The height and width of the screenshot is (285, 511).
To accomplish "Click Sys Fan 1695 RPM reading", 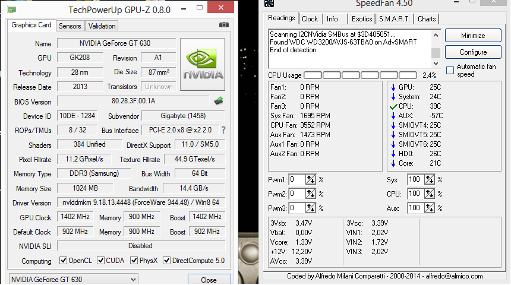I will [300, 116].
